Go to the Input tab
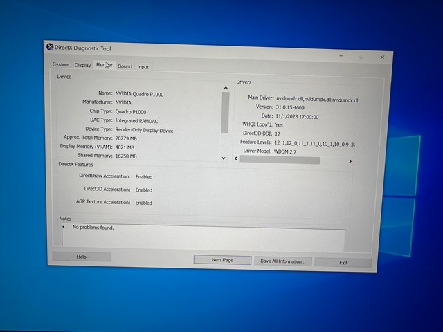This screenshot has height=332, width=443. click(x=143, y=67)
